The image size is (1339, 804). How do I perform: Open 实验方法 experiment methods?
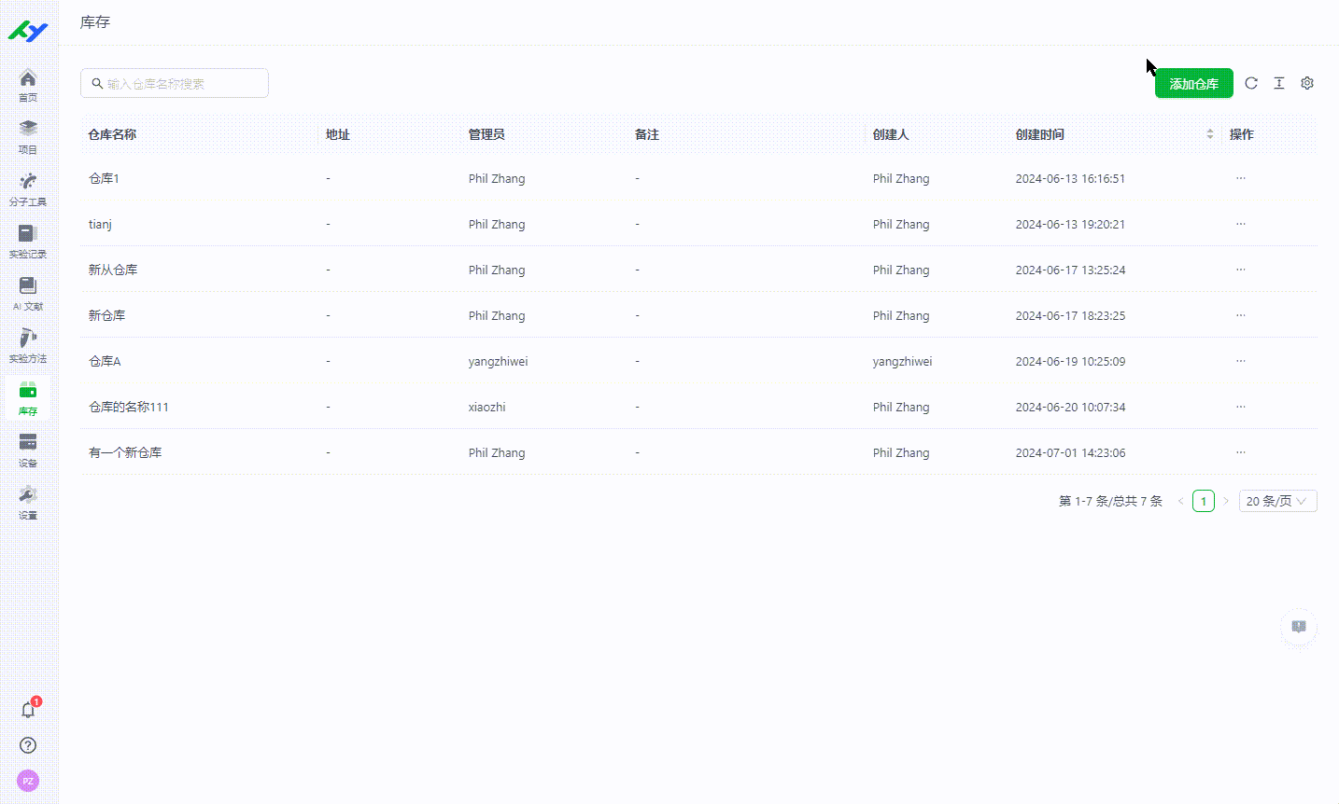[28, 345]
